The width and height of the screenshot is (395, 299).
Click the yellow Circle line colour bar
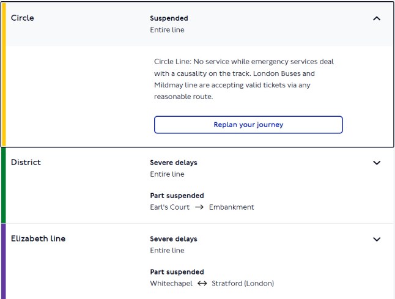4,75
